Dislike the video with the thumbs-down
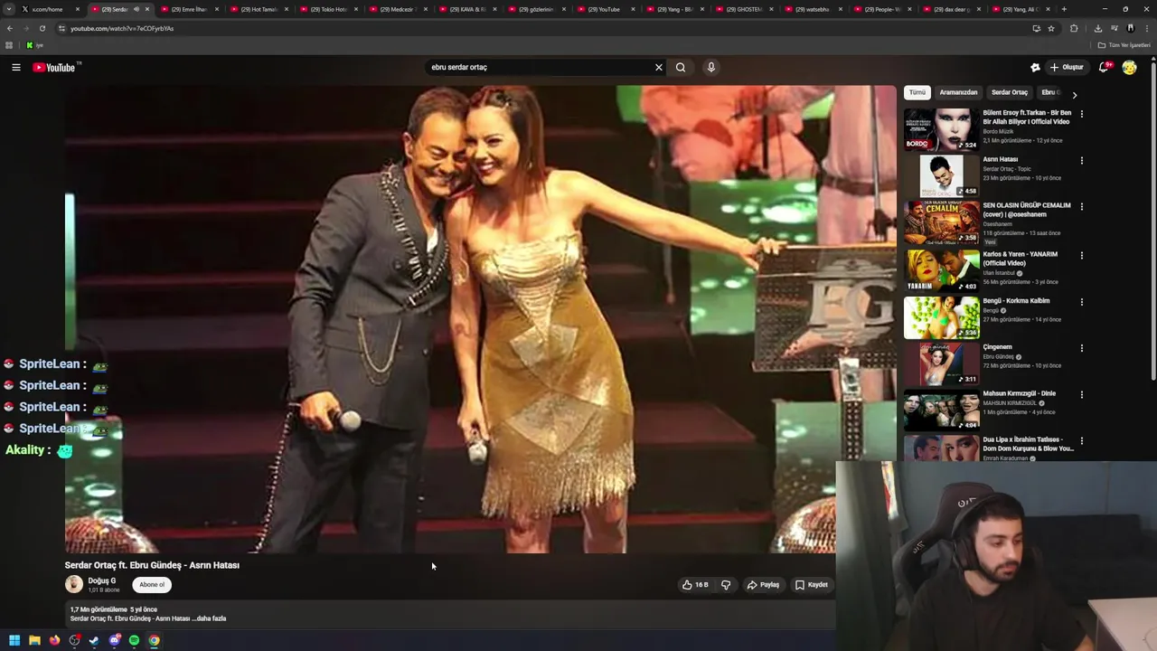The height and width of the screenshot is (651, 1157). [x=726, y=585]
